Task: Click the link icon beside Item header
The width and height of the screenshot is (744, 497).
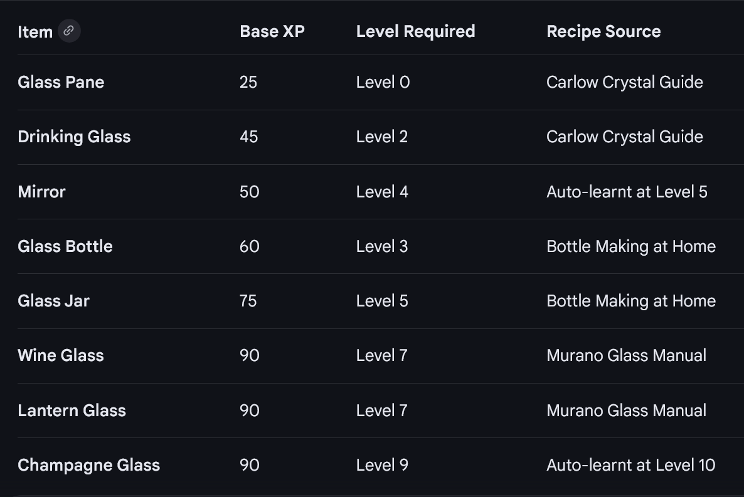Action: pyautogui.click(x=69, y=31)
